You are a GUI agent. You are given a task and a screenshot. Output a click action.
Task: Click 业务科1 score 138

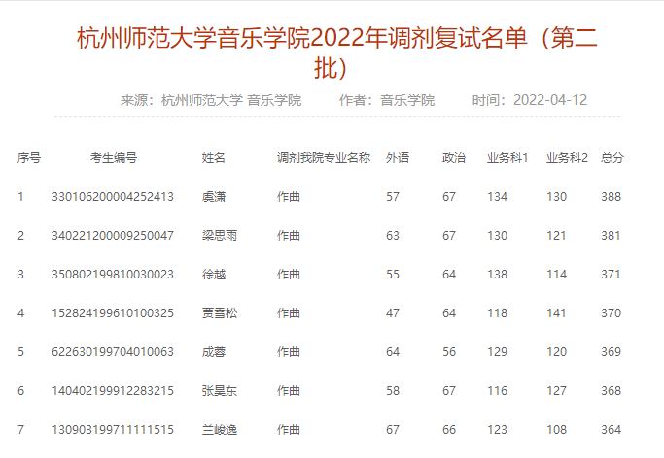coord(497,275)
